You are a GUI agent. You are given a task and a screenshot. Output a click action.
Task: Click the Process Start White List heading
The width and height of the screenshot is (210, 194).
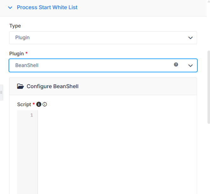[x=47, y=7]
